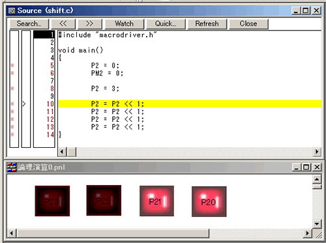This screenshot has height=243, width=326.
Task: Toggle the P20 LED indicator
Action: [209, 201]
